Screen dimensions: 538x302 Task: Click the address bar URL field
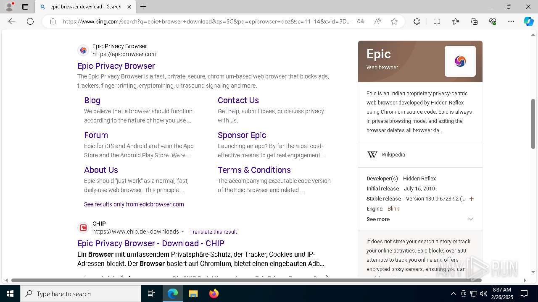click(x=206, y=21)
